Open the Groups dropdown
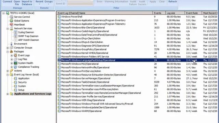The image size is (219, 123). click(x=49, y=2)
